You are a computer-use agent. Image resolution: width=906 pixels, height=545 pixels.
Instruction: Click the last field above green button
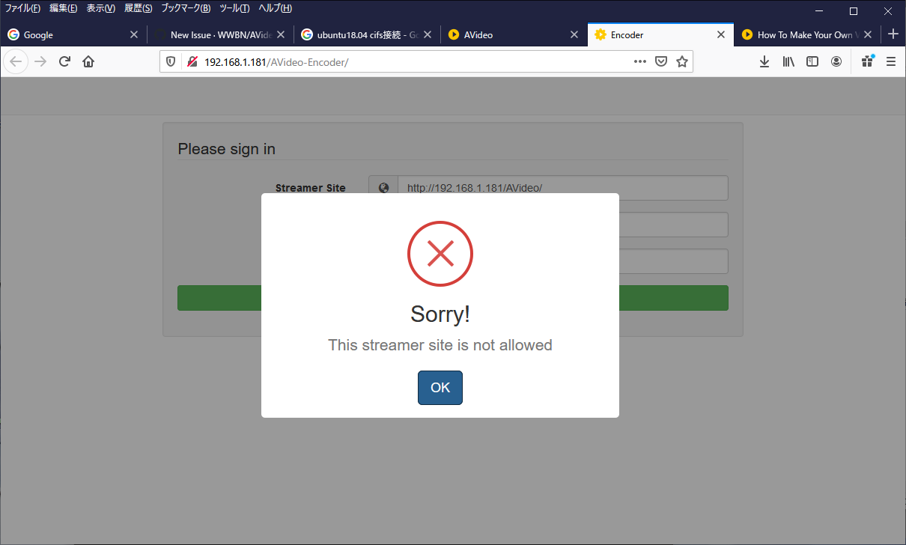(673, 261)
